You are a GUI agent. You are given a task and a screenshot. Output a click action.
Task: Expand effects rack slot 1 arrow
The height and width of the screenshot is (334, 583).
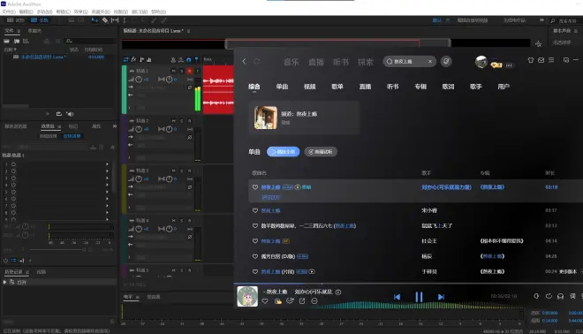click(x=107, y=164)
